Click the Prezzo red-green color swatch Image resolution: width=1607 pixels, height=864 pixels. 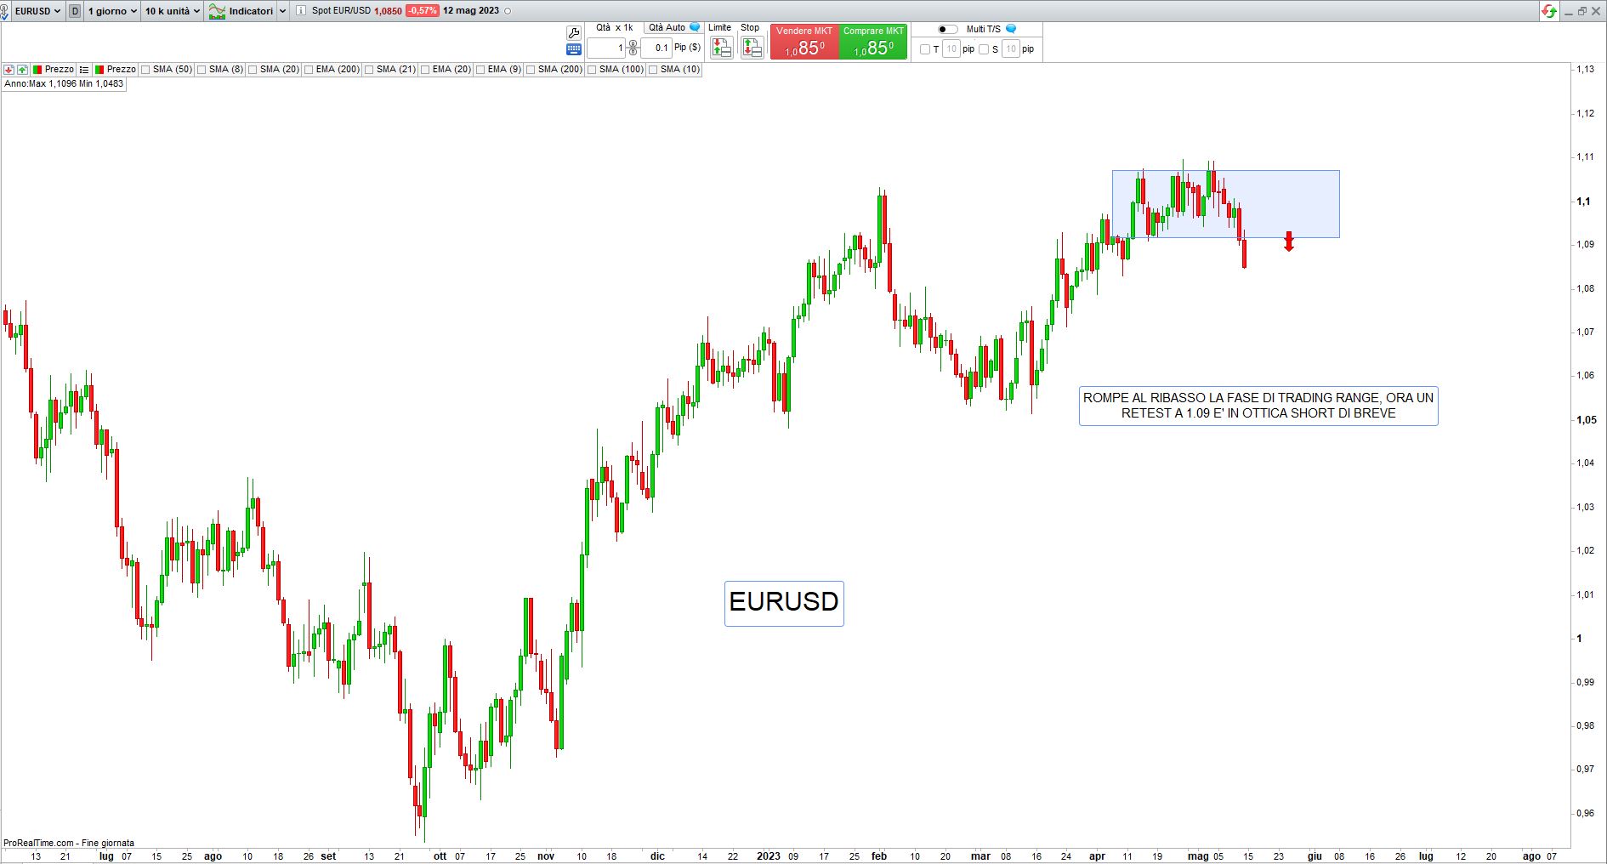(37, 70)
